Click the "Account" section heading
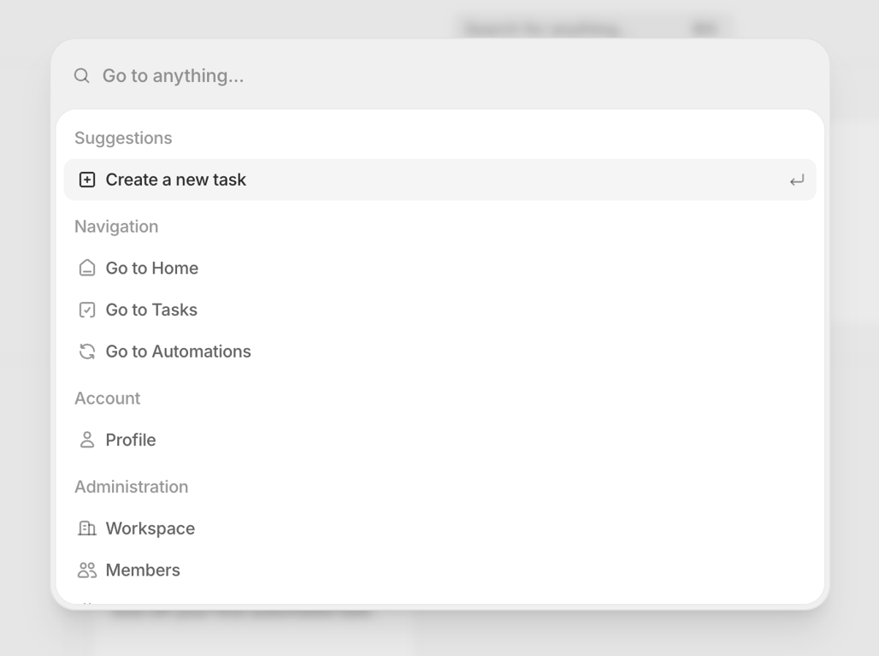This screenshot has width=879, height=656. coord(108,398)
